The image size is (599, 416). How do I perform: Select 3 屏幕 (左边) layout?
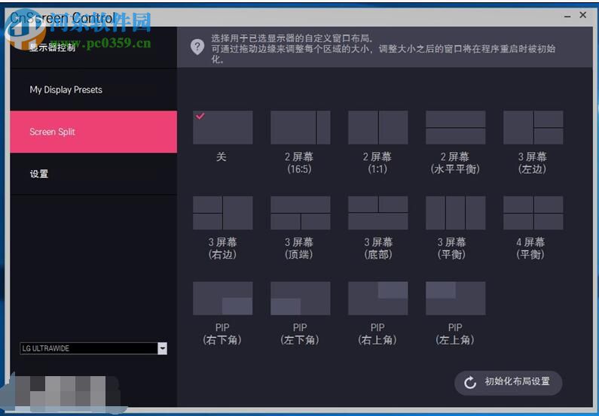533,127
